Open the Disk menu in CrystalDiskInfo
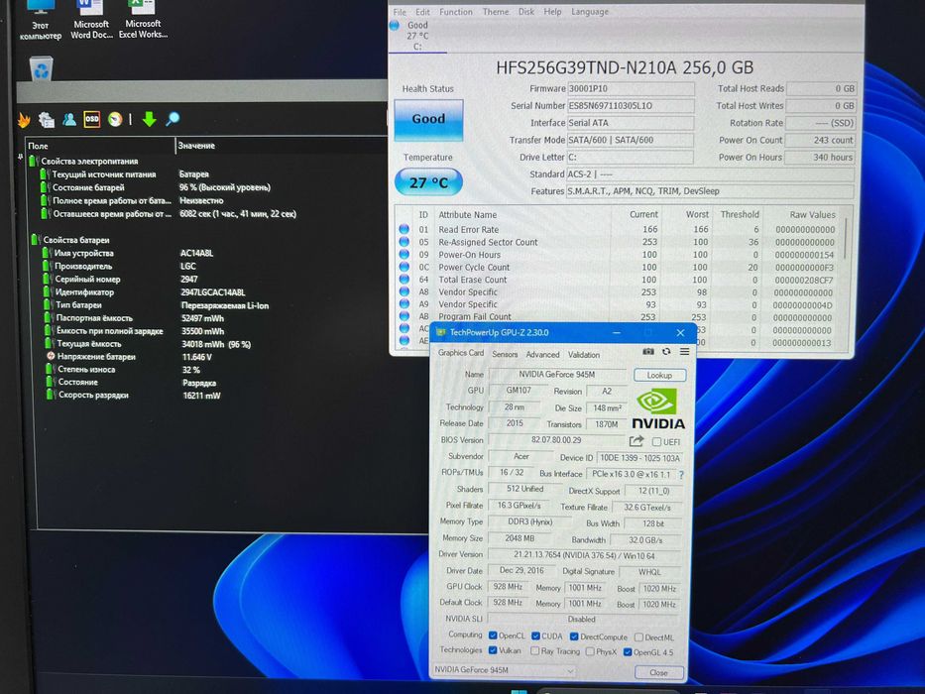The width and height of the screenshot is (925, 694). tap(526, 12)
